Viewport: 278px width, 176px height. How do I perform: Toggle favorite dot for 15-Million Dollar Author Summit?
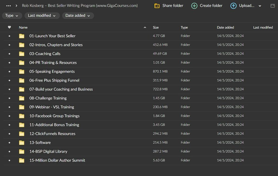[x=10, y=160]
